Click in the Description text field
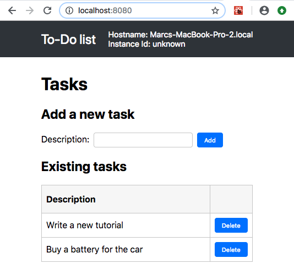The width and height of the screenshot is (294, 269). click(143, 140)
